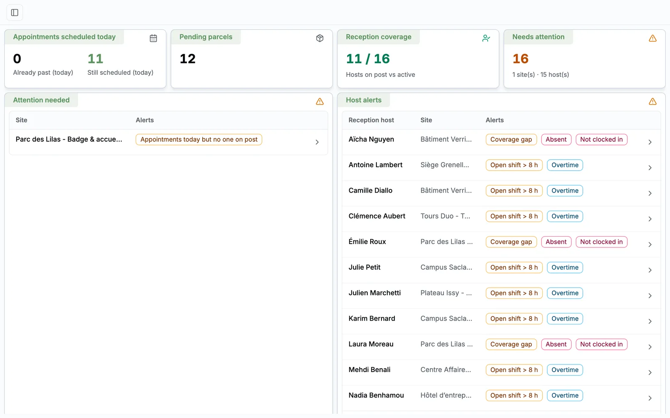Select 'Parc des Lilas - Badge & accue...' site name
This screenshot has width=670, height=418.
(69, 139)
